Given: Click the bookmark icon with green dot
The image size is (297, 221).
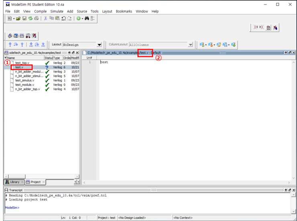Looking at the screenshot, I should [x=202, y=45].
